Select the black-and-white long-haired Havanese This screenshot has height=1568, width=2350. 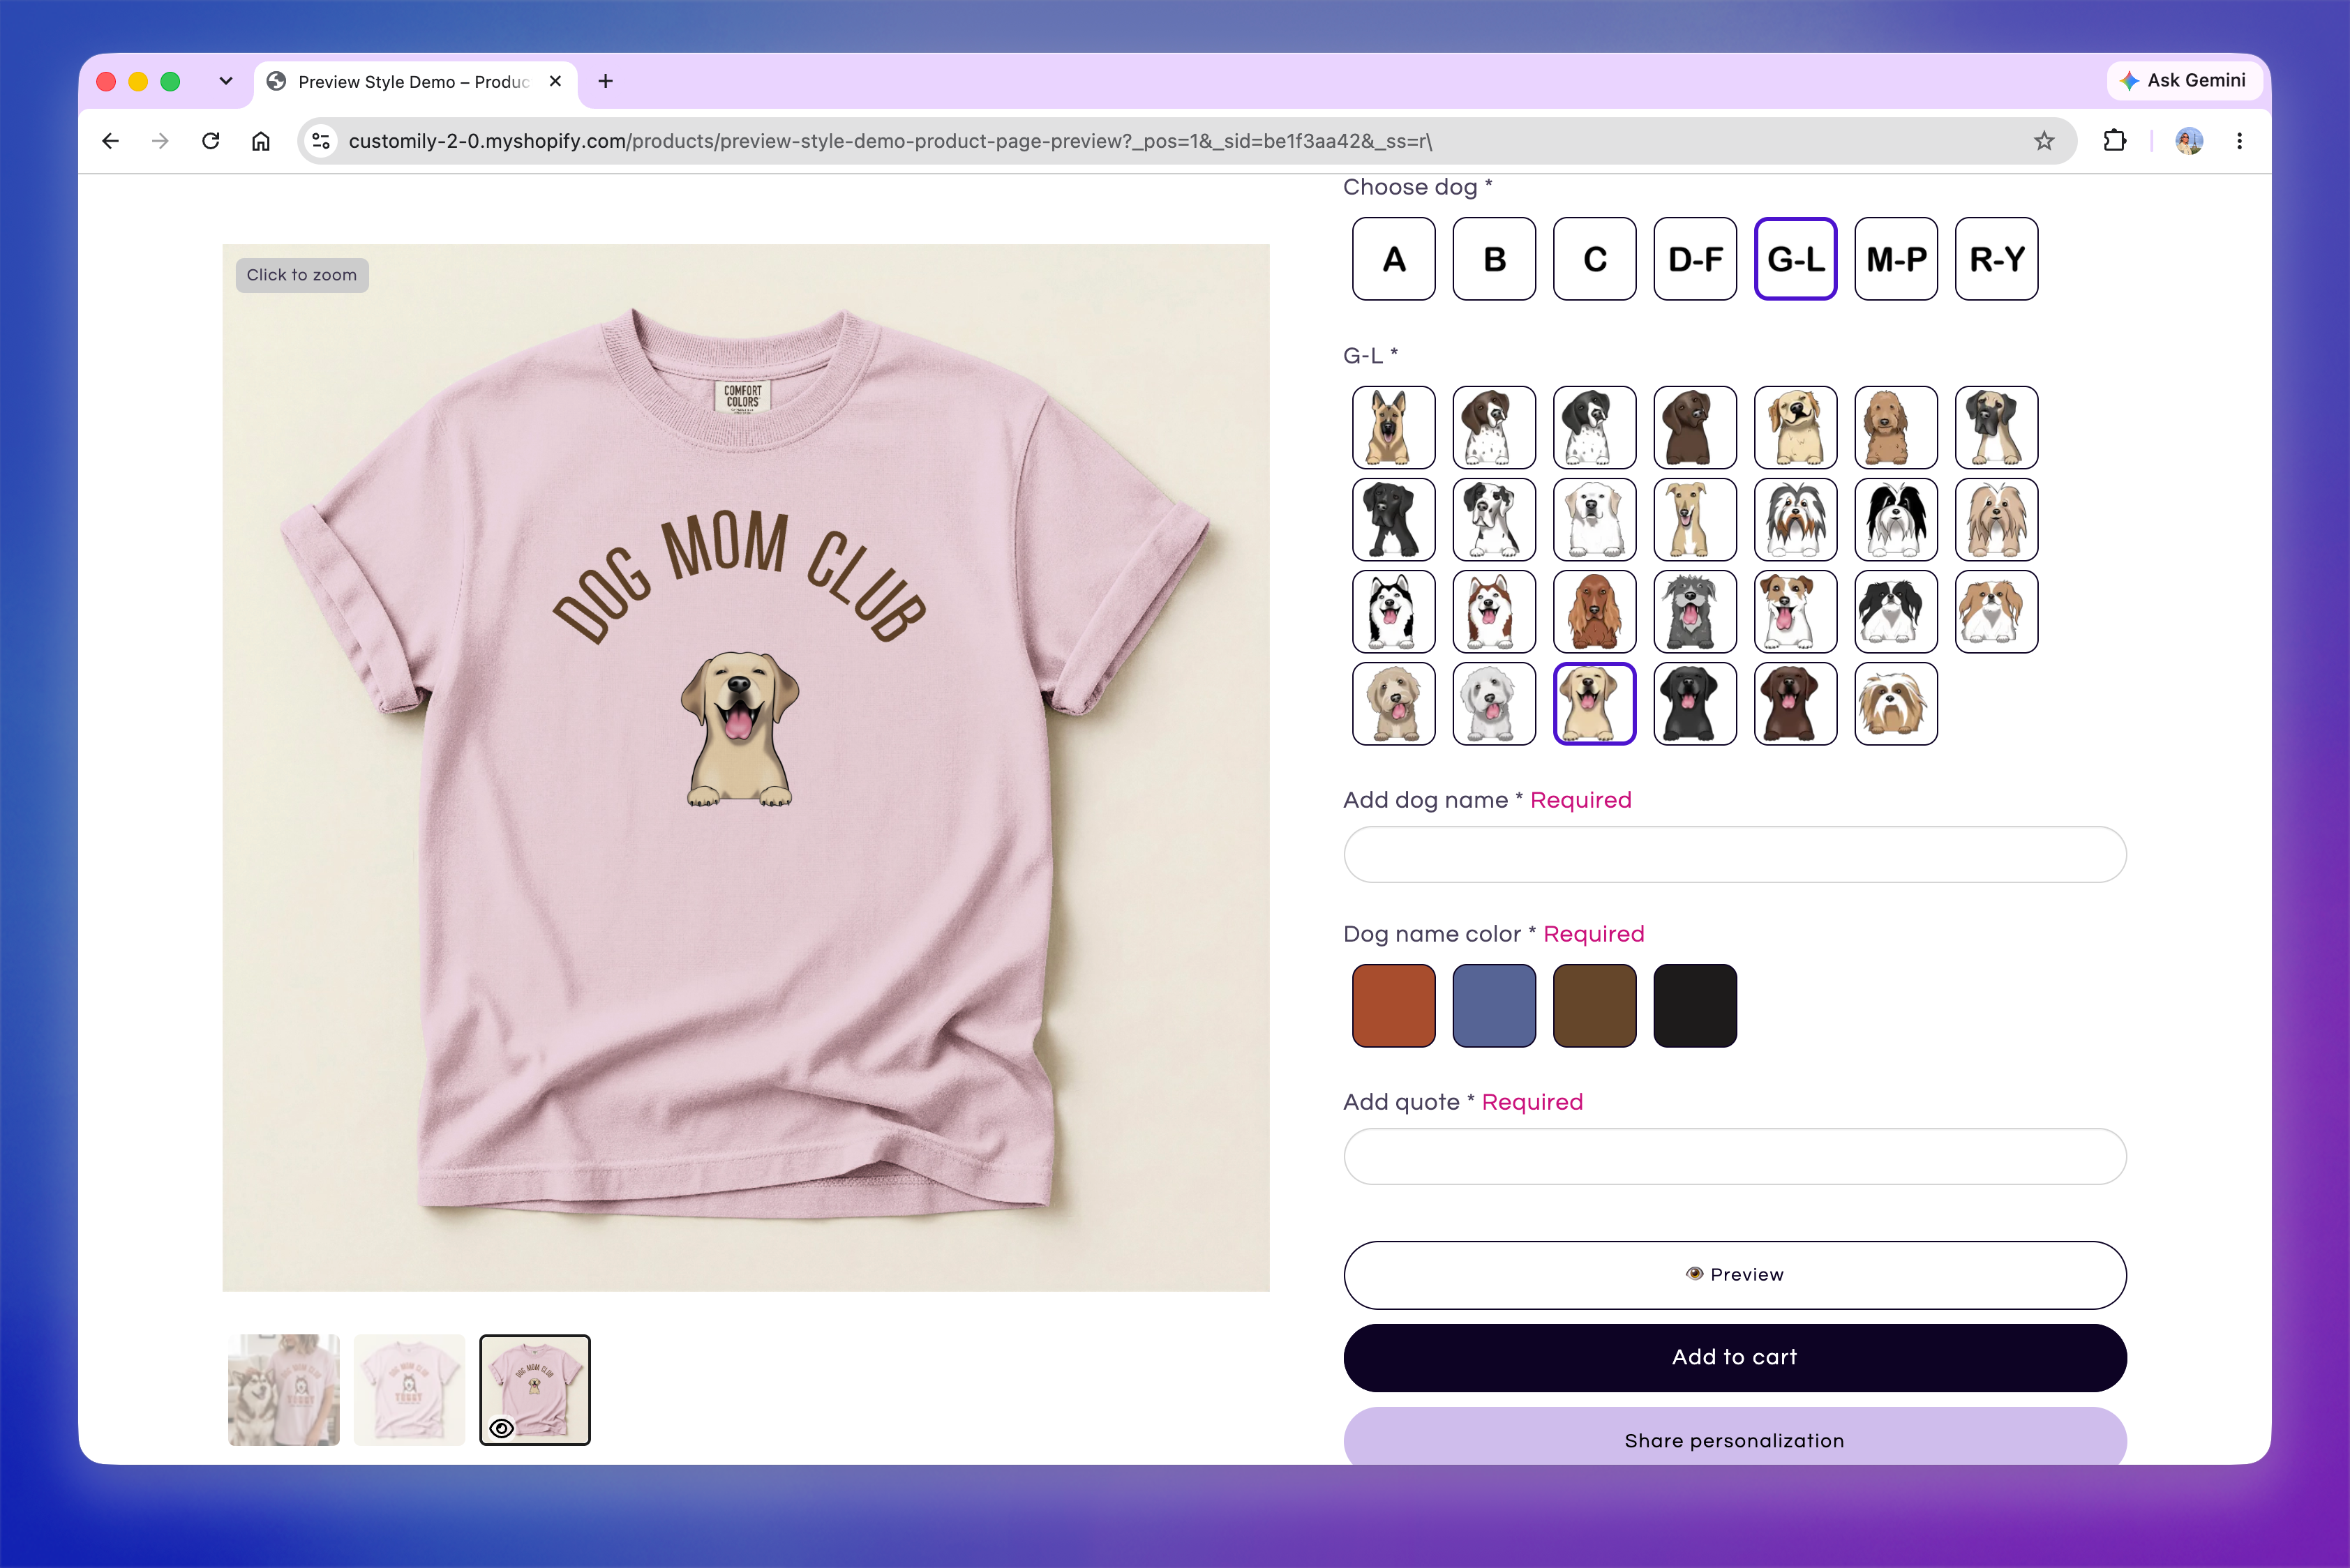[x=1896, y=520]
